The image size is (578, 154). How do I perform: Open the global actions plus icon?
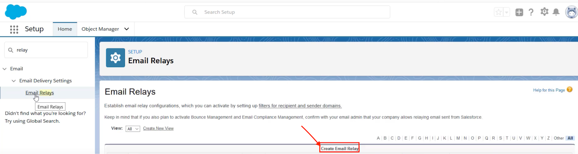(519, 12)
